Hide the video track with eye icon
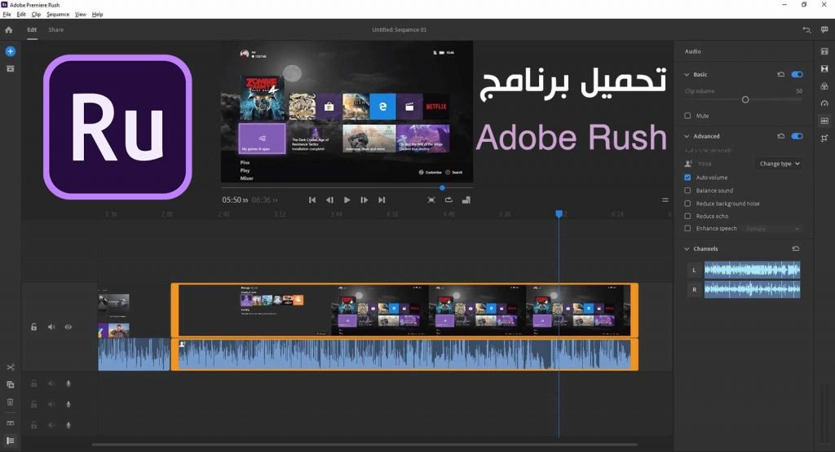This screenshot has width=835, height=452. [x=68, y=327]
